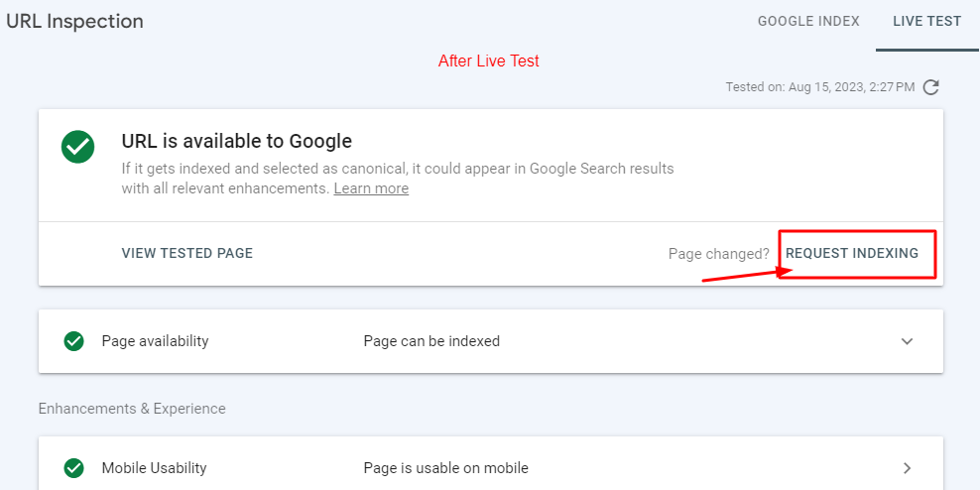
Task: Click the 'Page can be indexed' status text
Action: click(x=431, y=341)
